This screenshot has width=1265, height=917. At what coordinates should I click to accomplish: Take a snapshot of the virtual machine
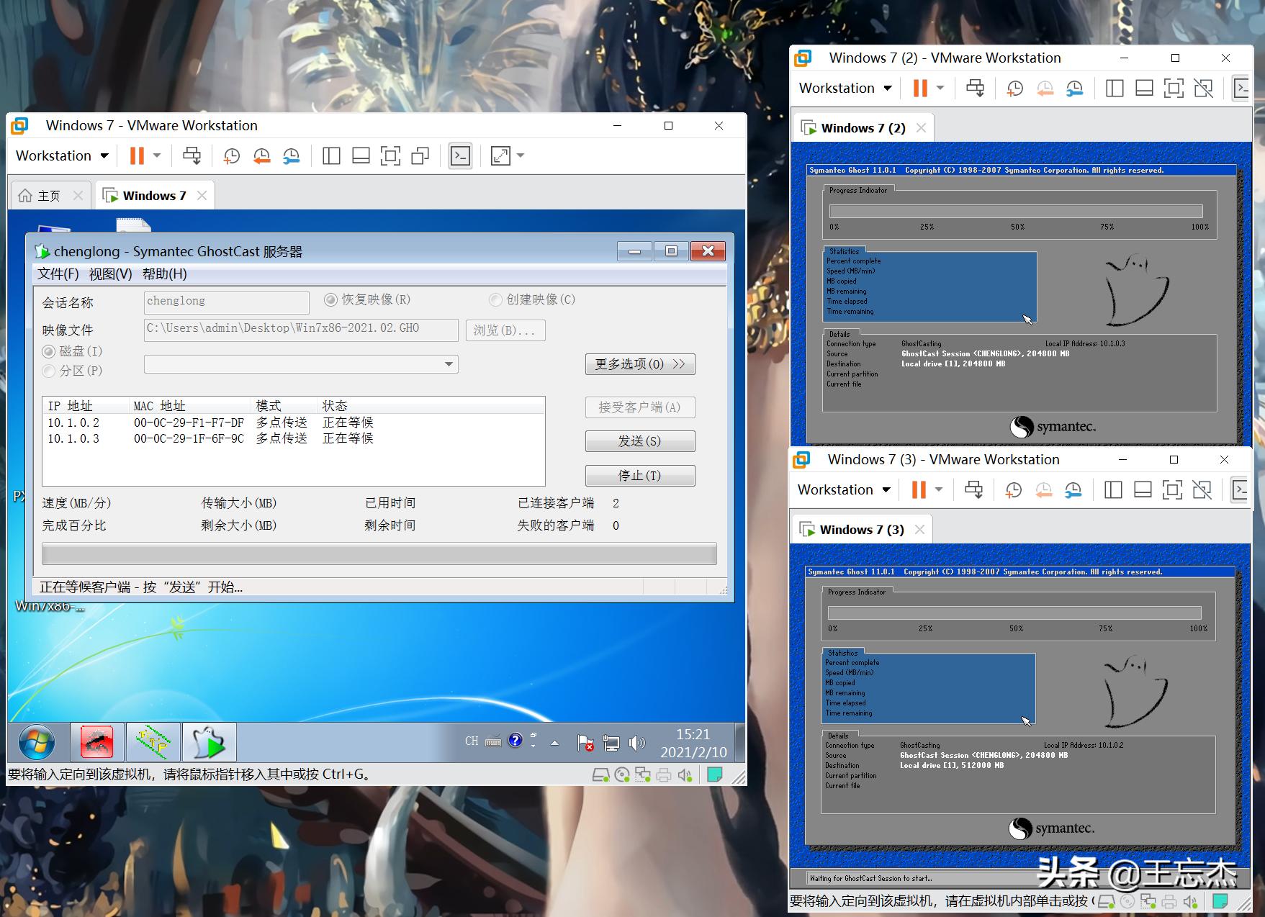click(x=231, y=155)
